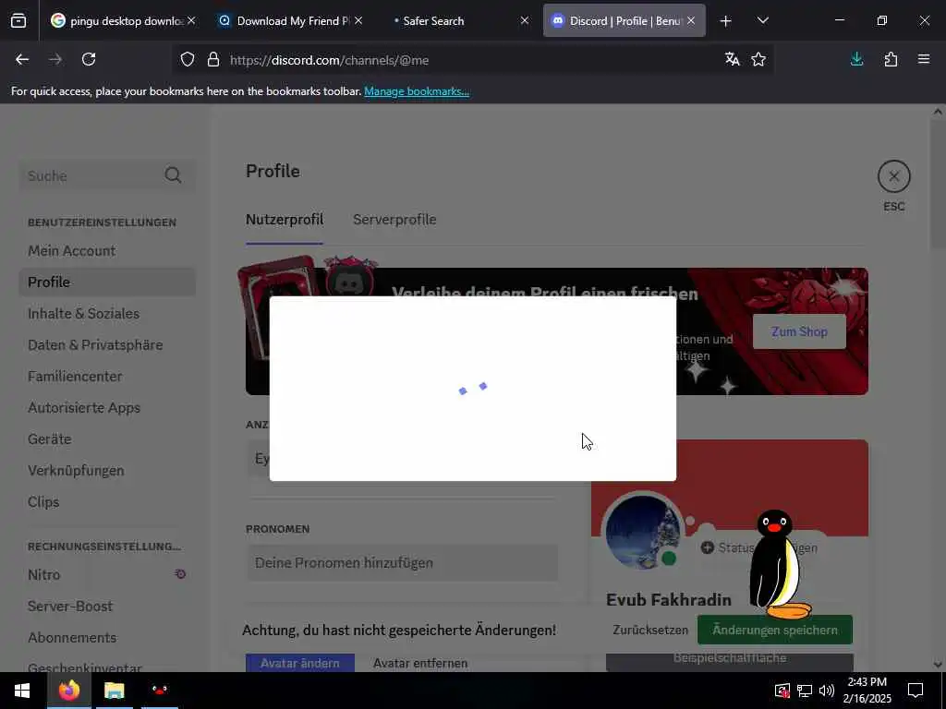This screenshot has height=709, width=946.
Task: Click the Zurücksetzen button
Action: (x=650, y=630)
